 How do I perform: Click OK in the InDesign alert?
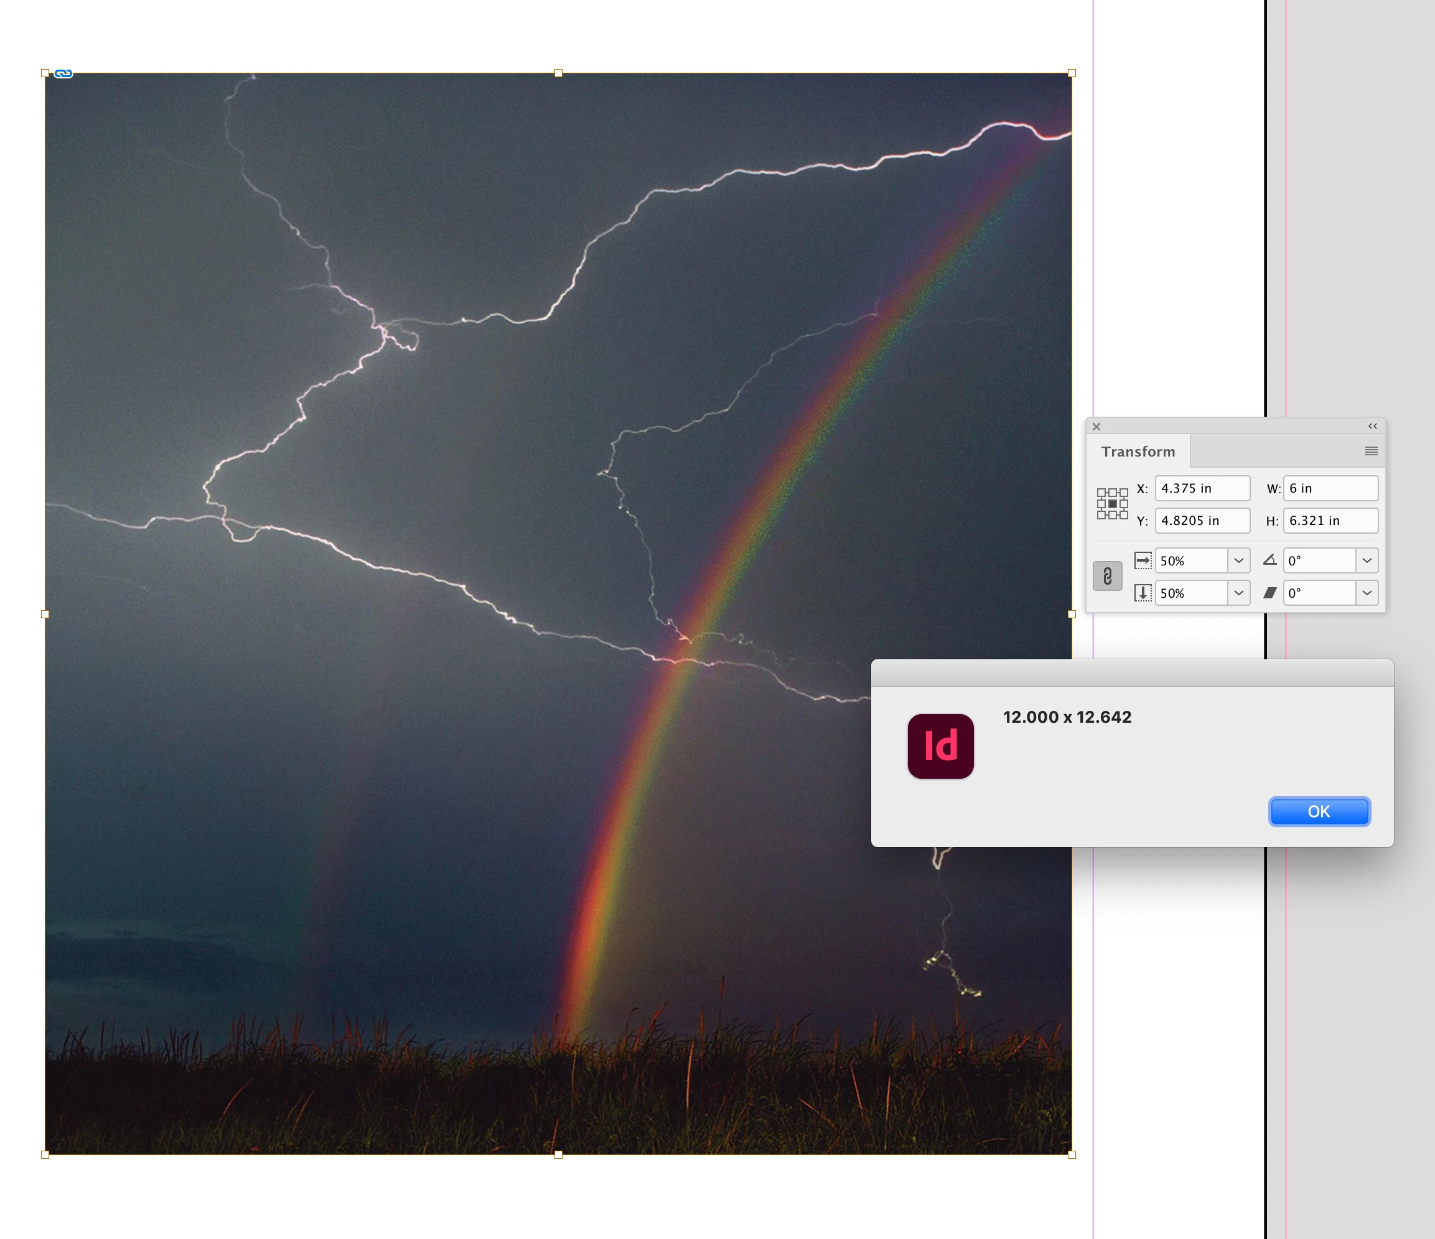(x=1319, y=812)
